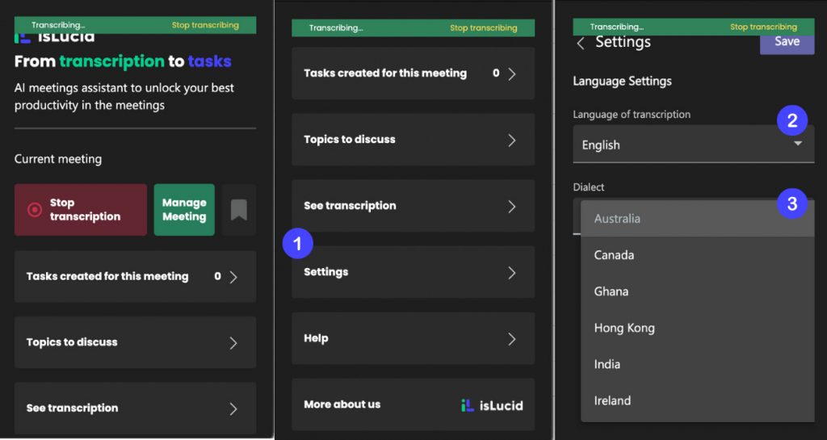Image resolution: width=827 pixels, height=440 pixels.
Task: Select Canada dialect
Action: pos(697,255)
